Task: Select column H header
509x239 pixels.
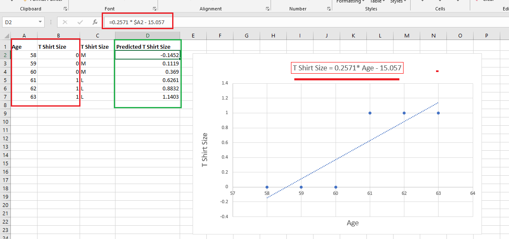Action: pyautogui.click(x=273, y=36)
